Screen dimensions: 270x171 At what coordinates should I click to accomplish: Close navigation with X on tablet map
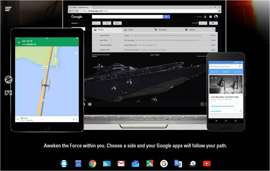click(x=18, y=119)
